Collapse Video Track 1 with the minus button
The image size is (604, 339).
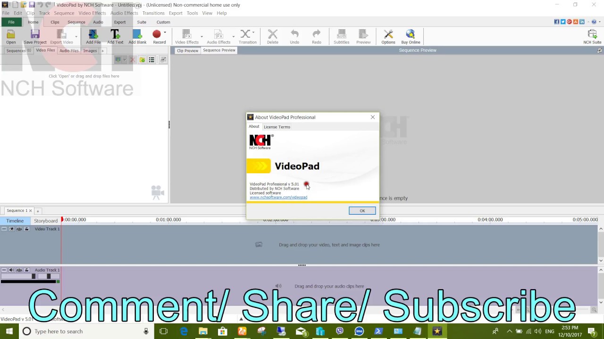click(4, 229)
